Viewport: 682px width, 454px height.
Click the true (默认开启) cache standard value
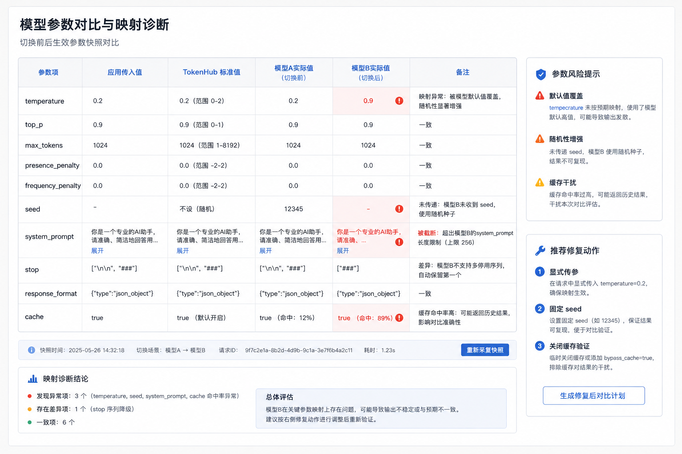(202, 318)
